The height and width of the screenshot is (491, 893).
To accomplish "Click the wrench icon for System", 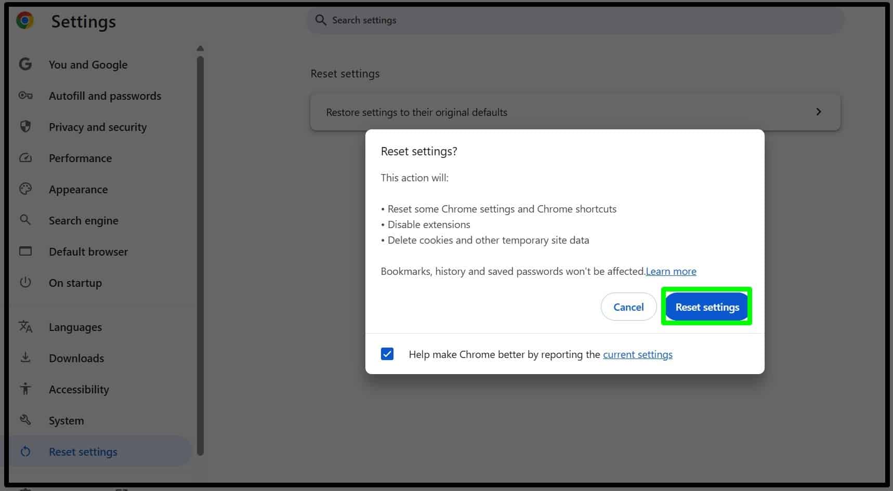I will 25,420.
